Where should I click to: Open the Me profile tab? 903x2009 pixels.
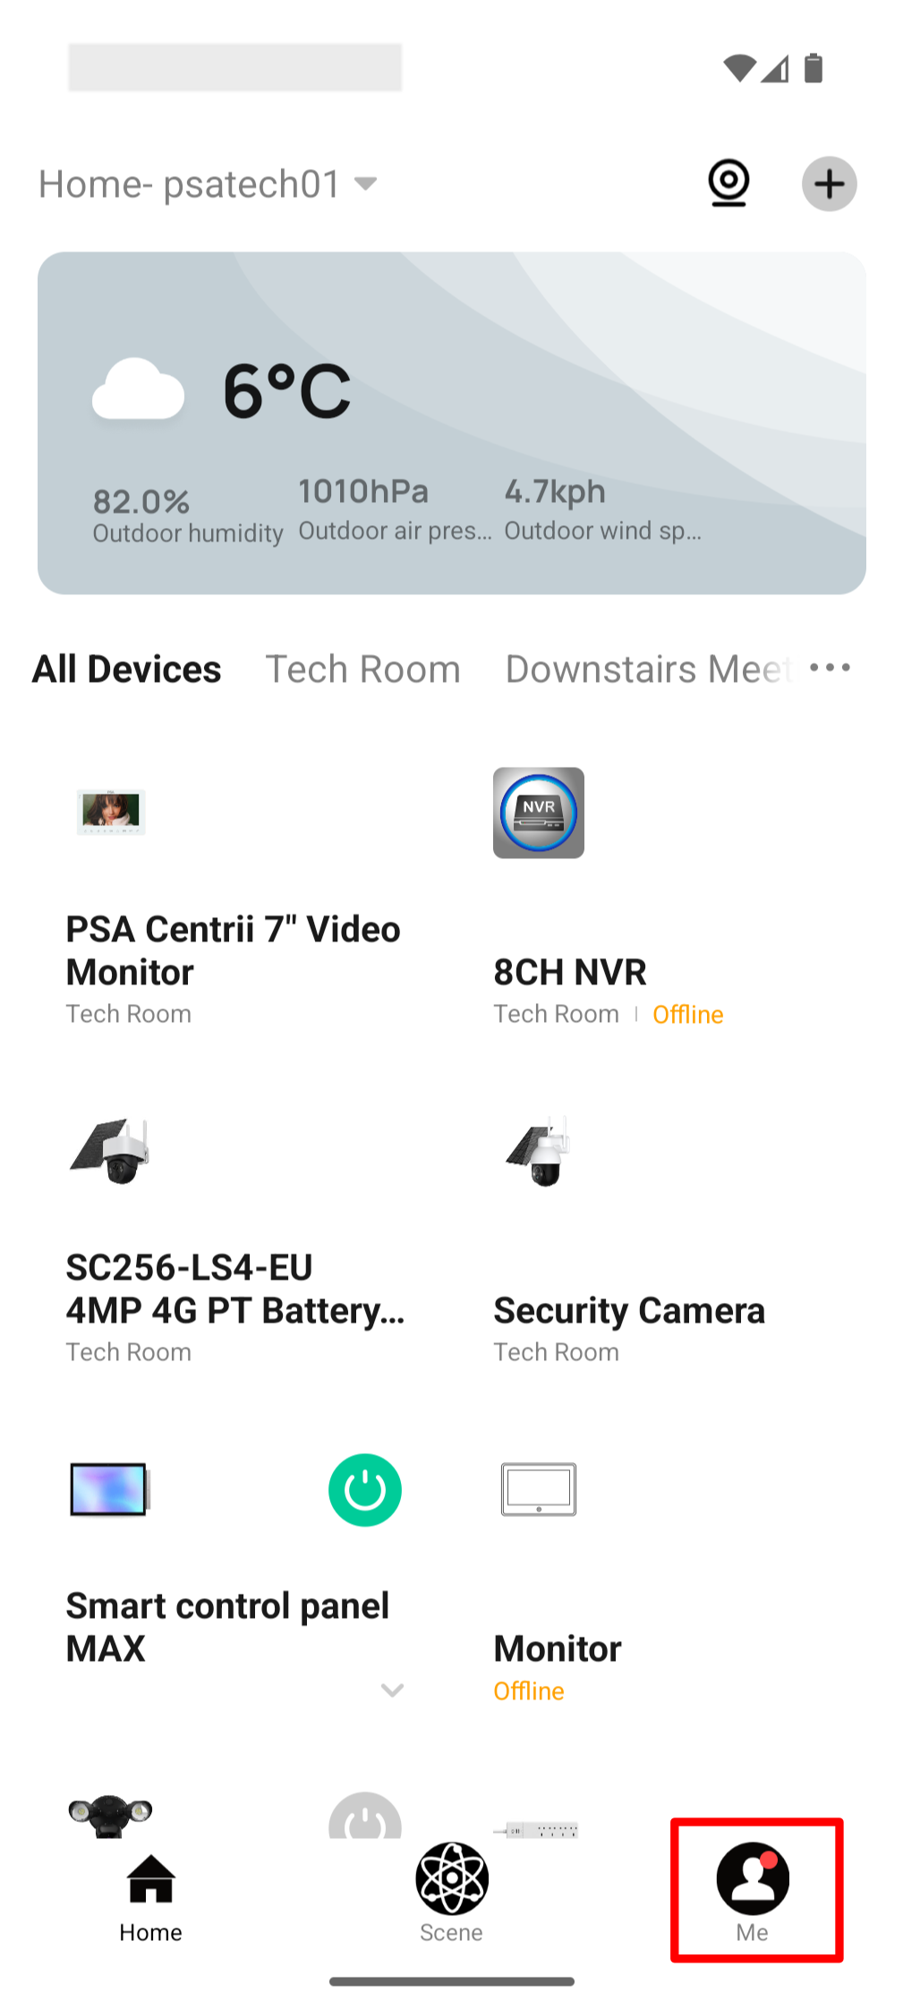(754, 1890)
